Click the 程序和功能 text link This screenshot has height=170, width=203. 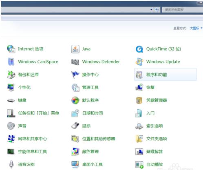tap(157, 75)
